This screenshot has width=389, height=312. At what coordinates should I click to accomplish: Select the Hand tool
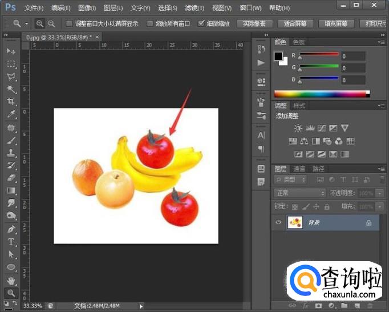click(x=11, y=280)
